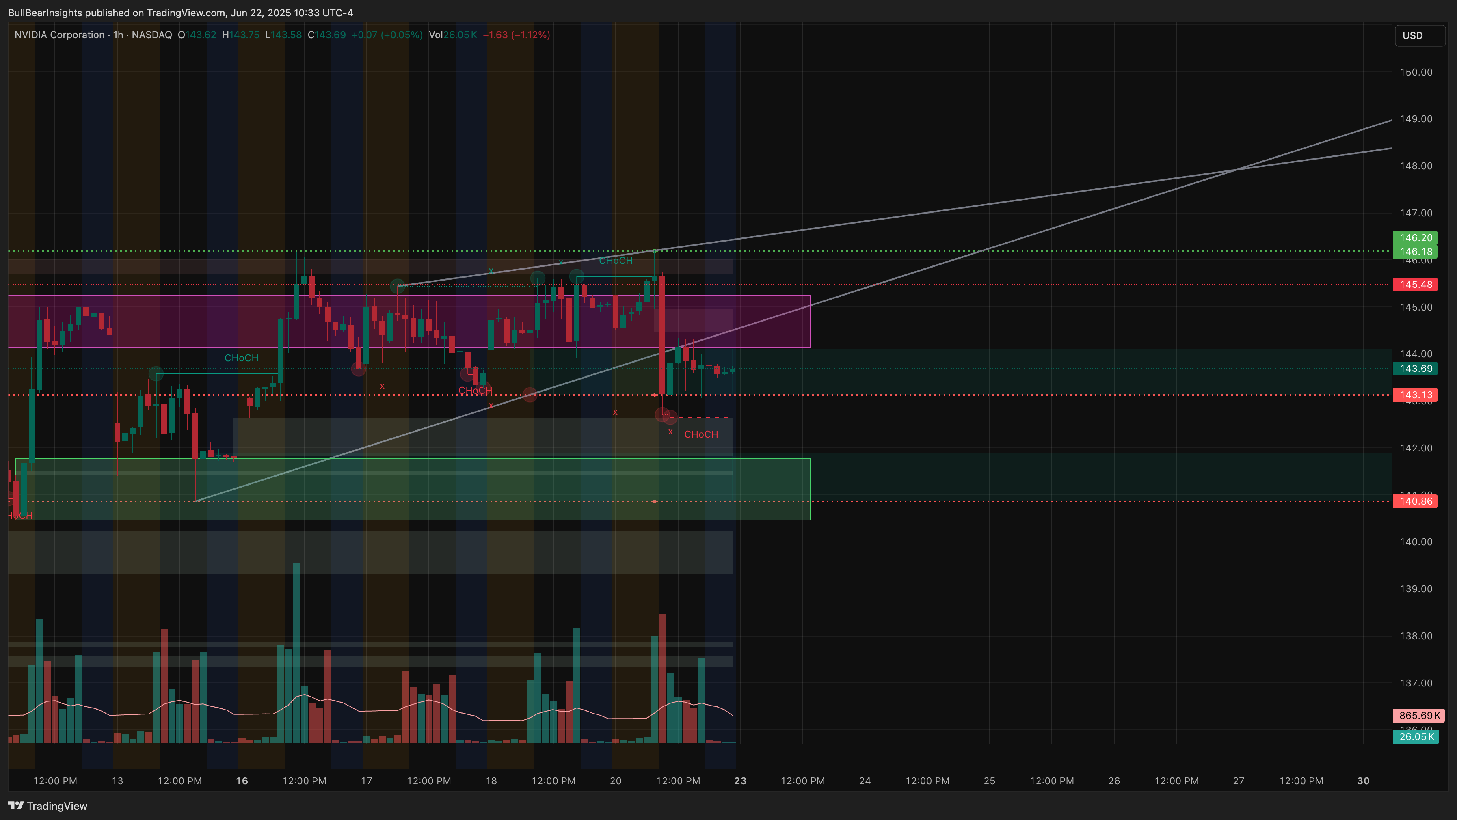Select the red 140.86 price label
Image resolution: width=1457 pixels, height=820 pixels.
1415,501
